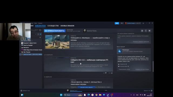Screen dimensions: 173x97
Task: Open the «Манёврах» news thumbnail
Action: click(x=57, y=42)
